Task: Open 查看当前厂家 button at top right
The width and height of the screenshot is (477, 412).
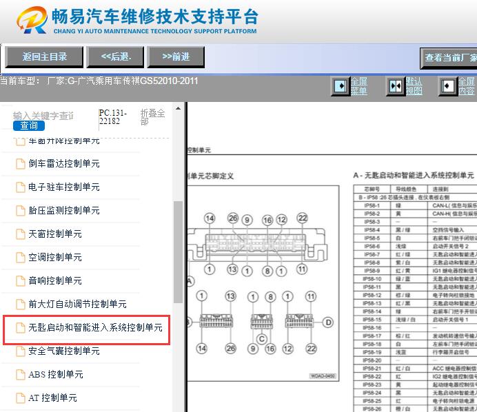Action: click(x=449, y=58)
